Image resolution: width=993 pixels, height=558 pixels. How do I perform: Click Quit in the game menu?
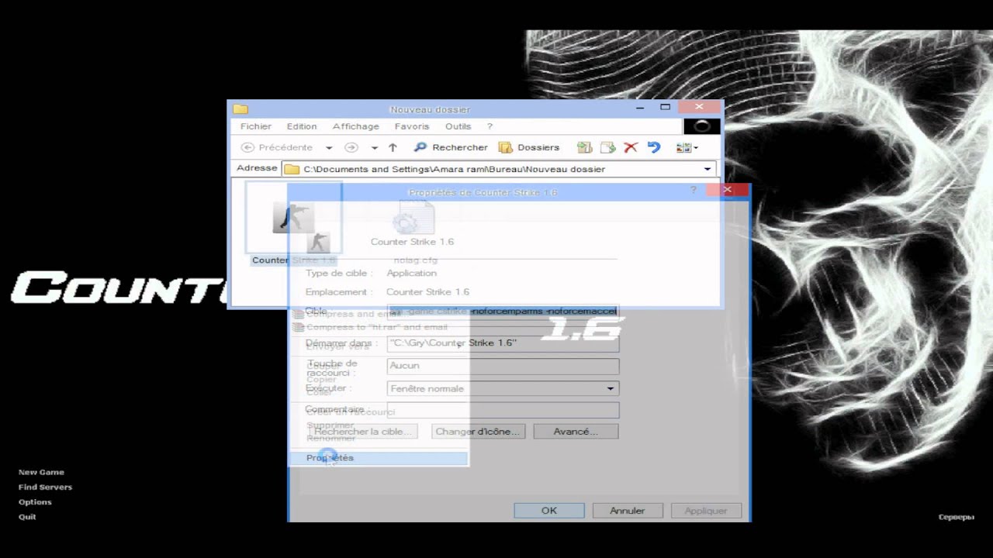coord(27,517)
